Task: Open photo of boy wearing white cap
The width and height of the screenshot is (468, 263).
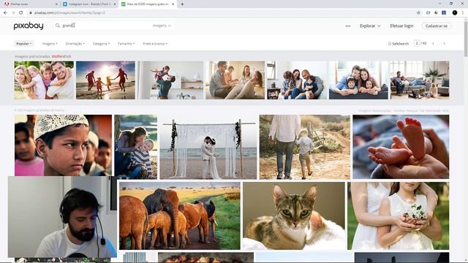Action: coord(63,145)
